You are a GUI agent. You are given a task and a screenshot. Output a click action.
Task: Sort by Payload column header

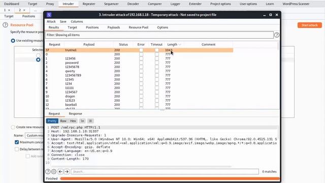pos(89,44)
